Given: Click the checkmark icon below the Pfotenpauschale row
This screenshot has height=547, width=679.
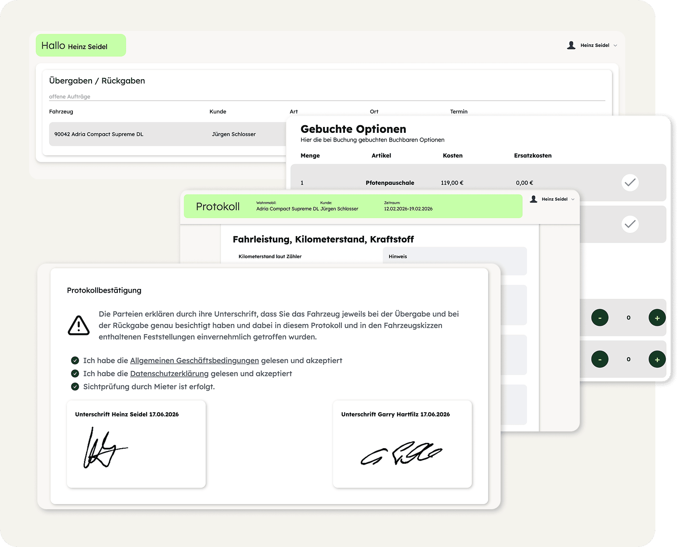Looking at the screenshot, I should tap(630, 224).
